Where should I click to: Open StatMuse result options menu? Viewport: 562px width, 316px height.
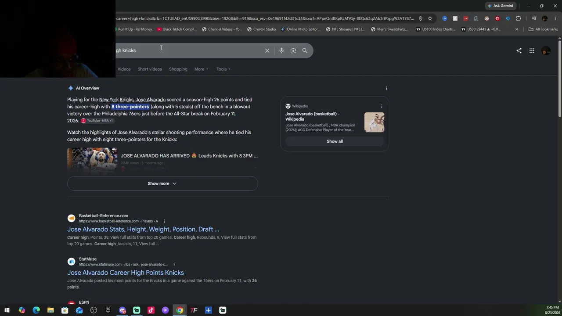[x=174, y=265]
